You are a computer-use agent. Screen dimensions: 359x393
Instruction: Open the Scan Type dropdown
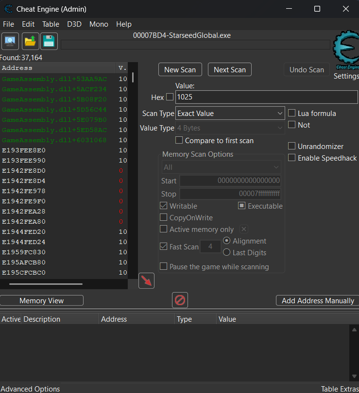tap(230, 114)
